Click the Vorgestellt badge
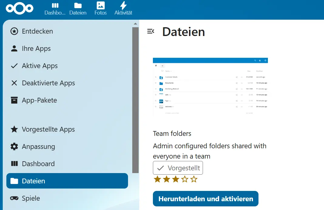Screen dimensions: 324x210 click(x=178, y=168)
